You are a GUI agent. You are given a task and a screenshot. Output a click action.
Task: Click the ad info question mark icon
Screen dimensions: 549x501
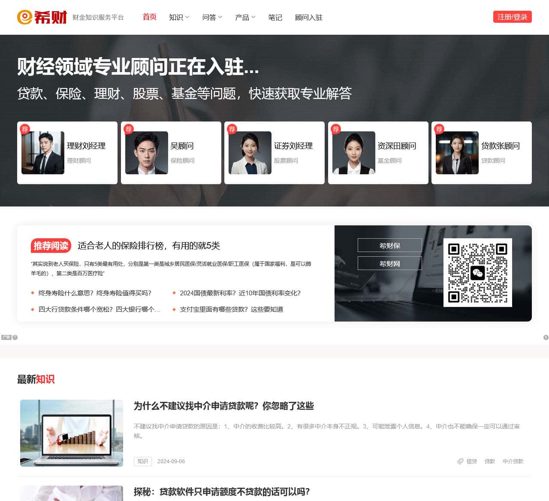15,337
